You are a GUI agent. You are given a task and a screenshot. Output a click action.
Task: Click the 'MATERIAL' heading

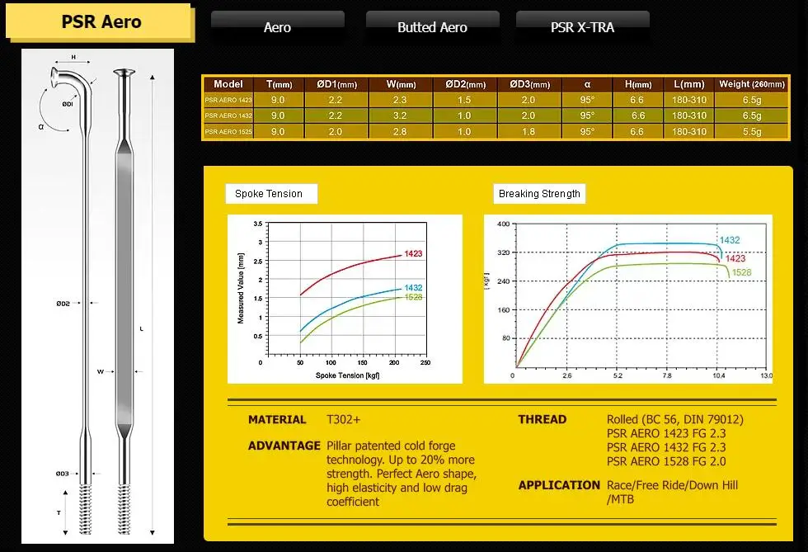point(277,420)
